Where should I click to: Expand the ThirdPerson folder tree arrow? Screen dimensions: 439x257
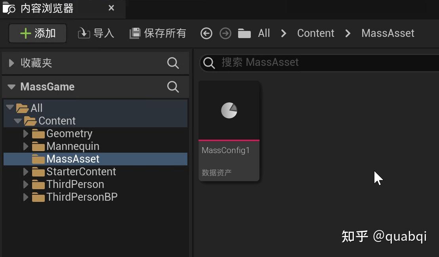click(x=26, y=184)
